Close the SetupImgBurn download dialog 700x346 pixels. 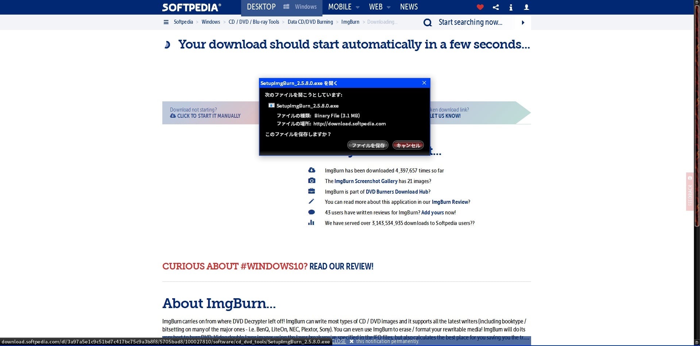(424, 83)
